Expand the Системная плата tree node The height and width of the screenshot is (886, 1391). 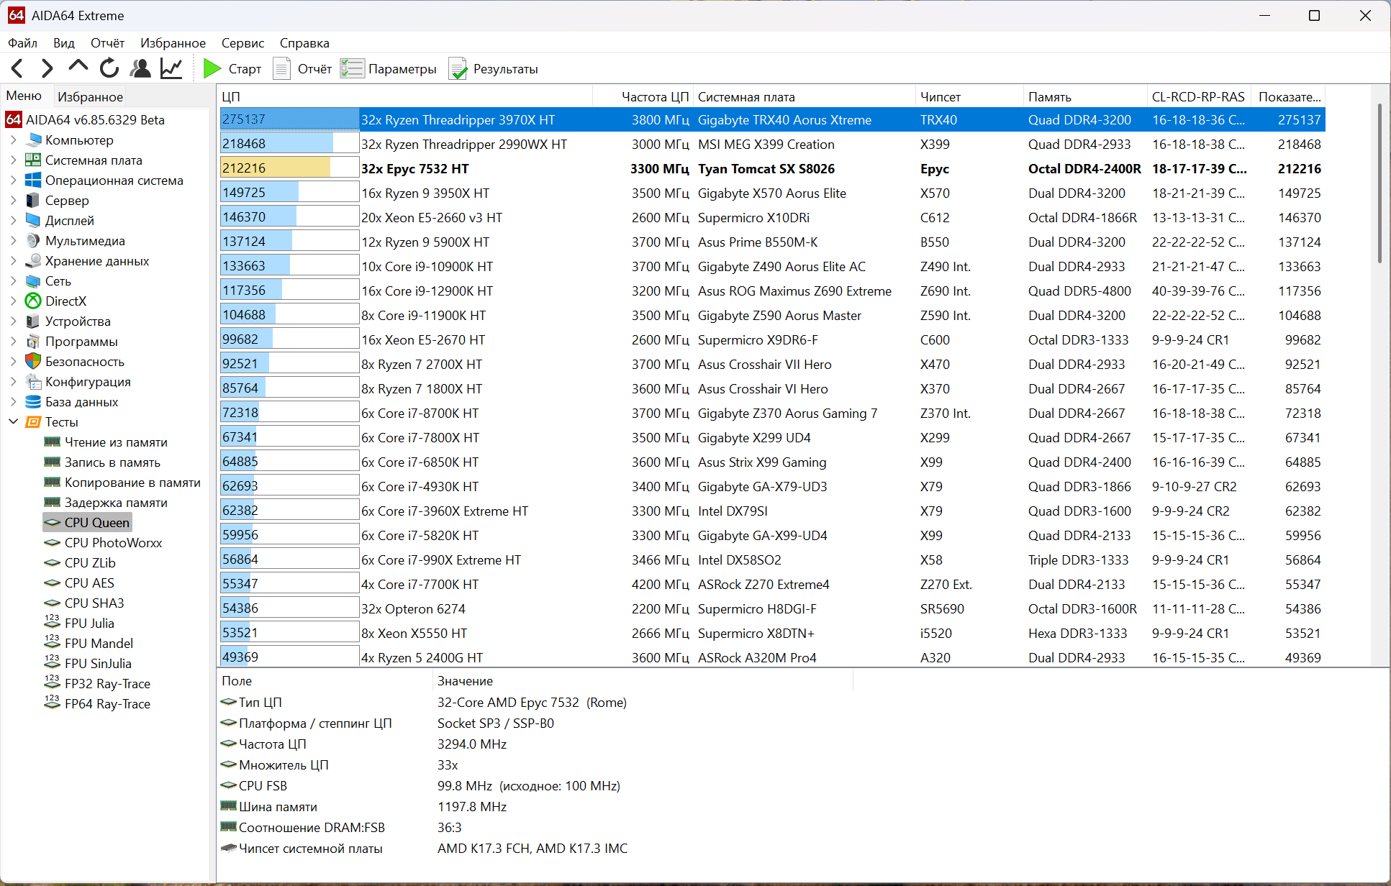(13, 160)
